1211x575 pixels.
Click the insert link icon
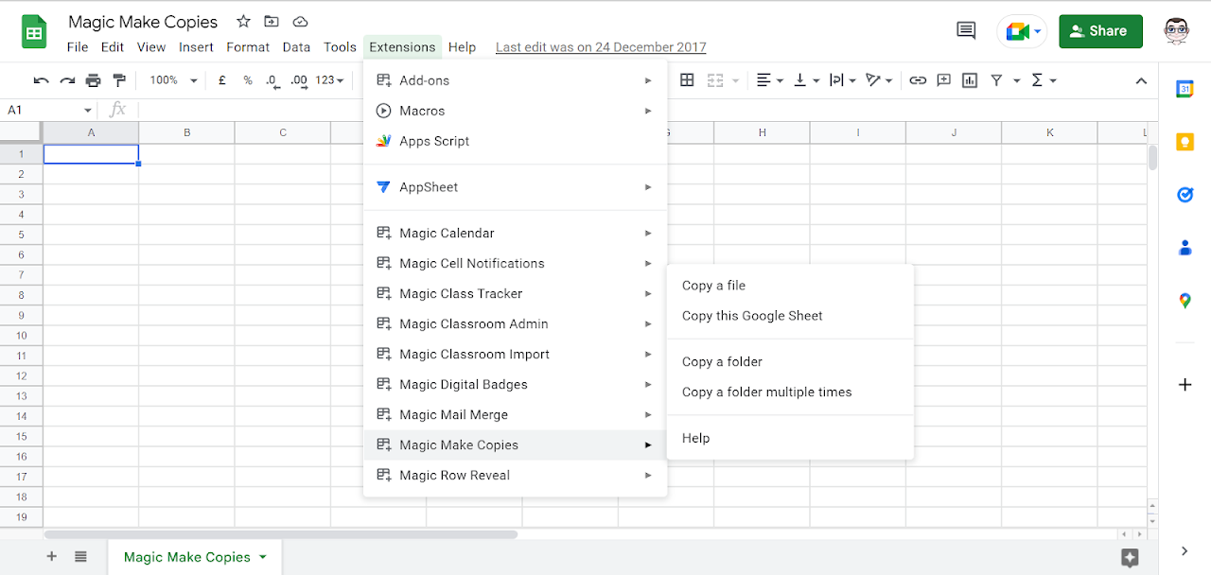point(918,80)
